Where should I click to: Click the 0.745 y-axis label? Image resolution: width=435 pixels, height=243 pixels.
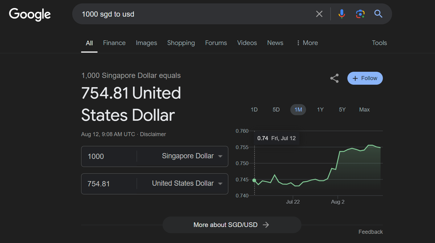coord(242,180)
